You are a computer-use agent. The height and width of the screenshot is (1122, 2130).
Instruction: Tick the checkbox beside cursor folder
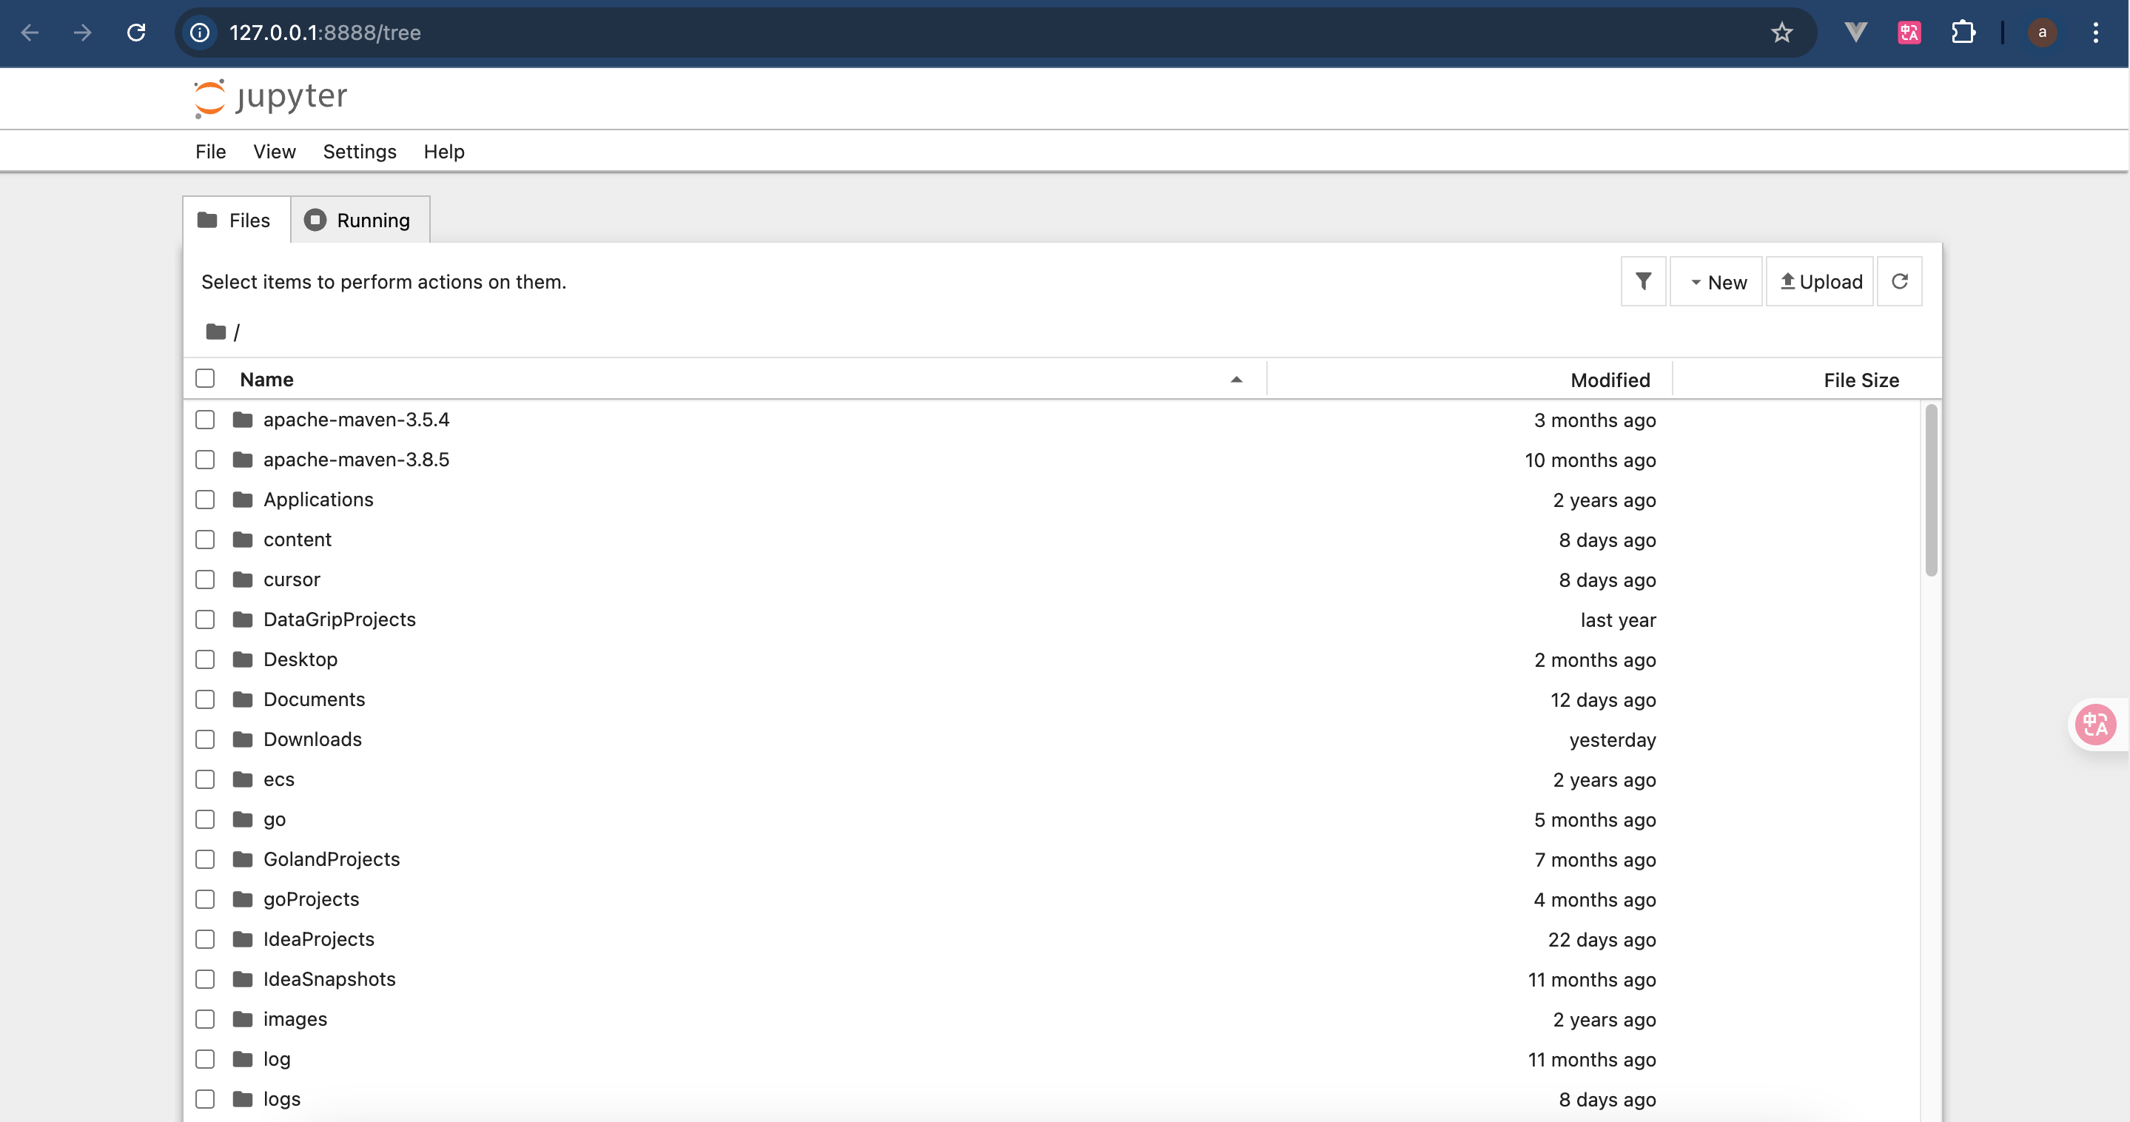(205, 580)
